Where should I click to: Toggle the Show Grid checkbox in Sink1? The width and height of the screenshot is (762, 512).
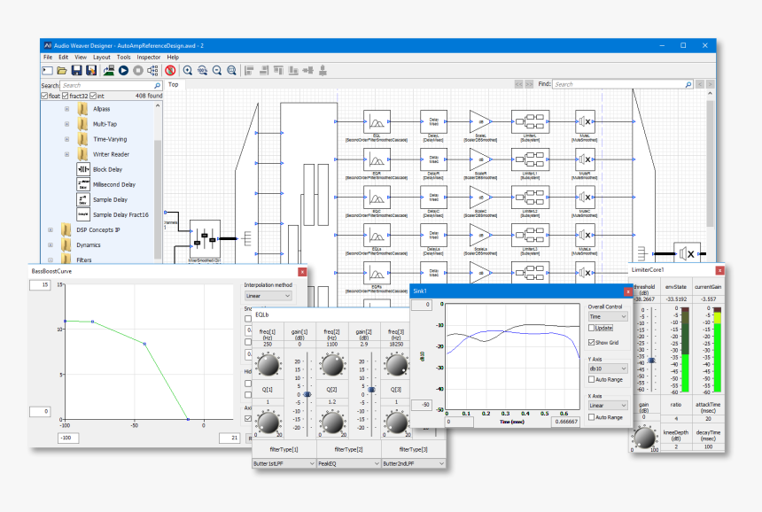[592, 342]
